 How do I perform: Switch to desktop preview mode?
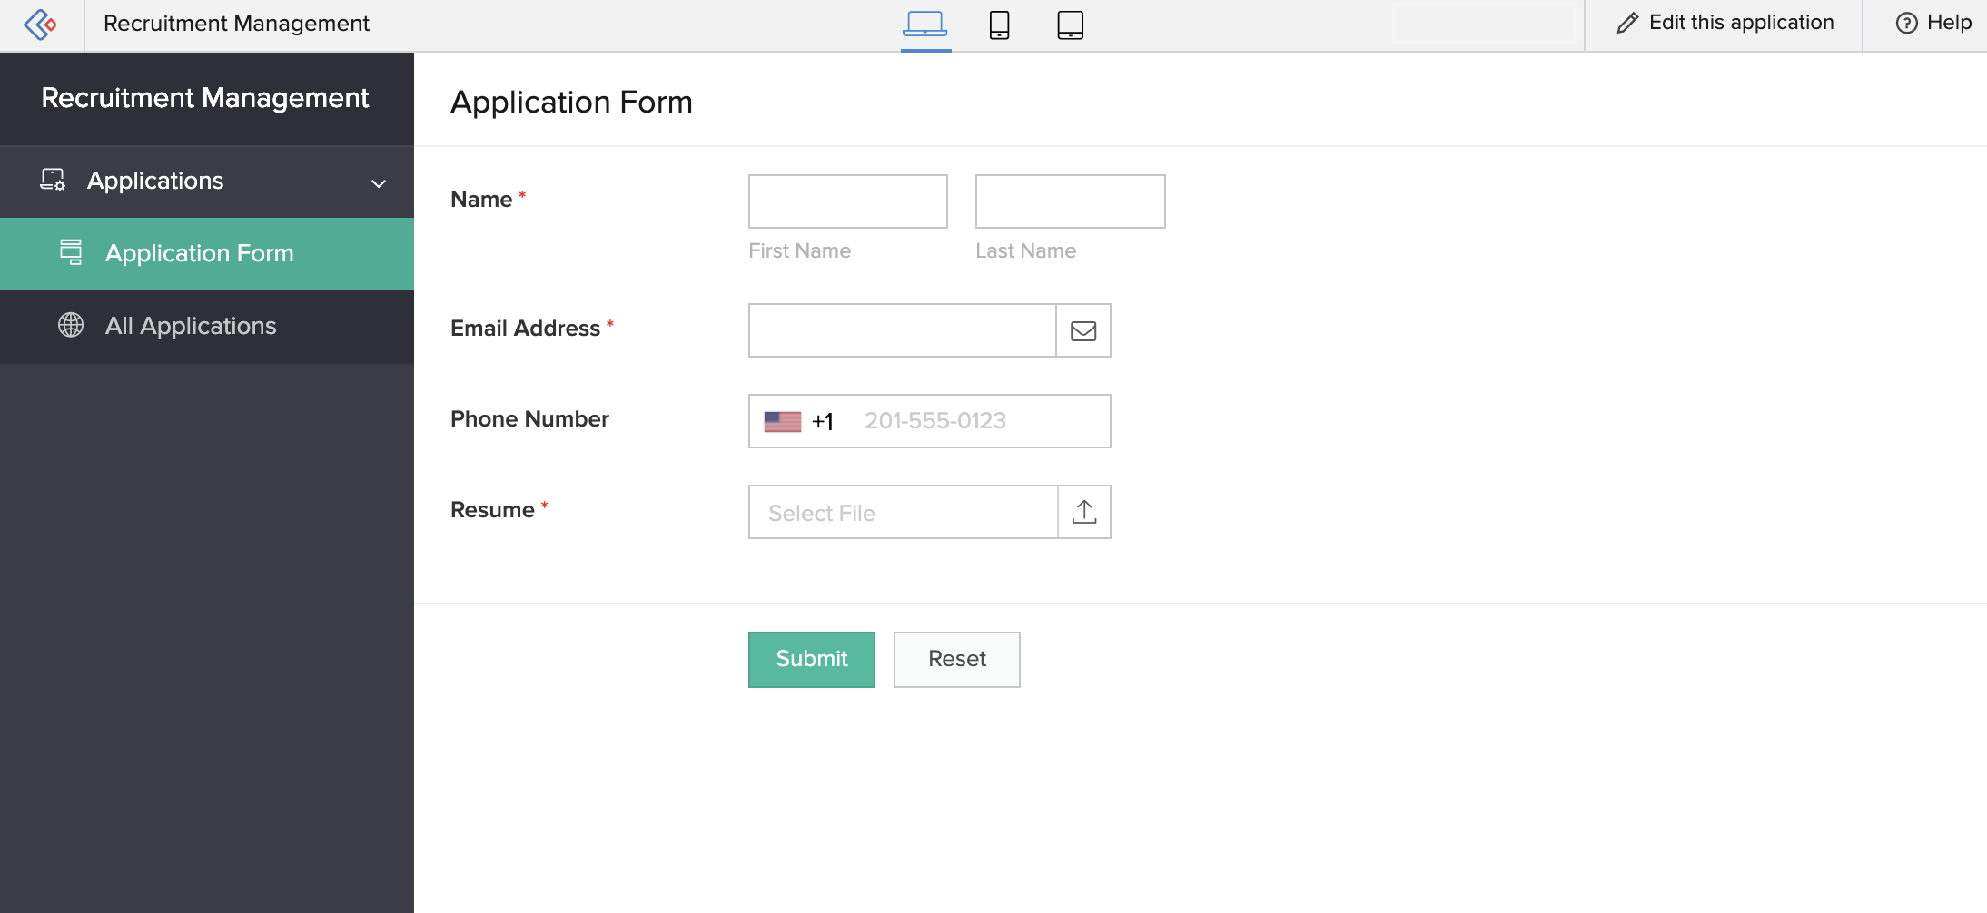point(924,25)
